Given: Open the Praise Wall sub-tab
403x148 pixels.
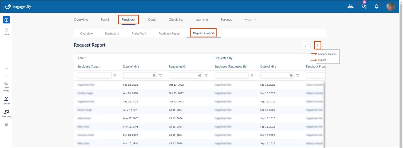Looking at the screenshot, I should click(x=139, y=33).
